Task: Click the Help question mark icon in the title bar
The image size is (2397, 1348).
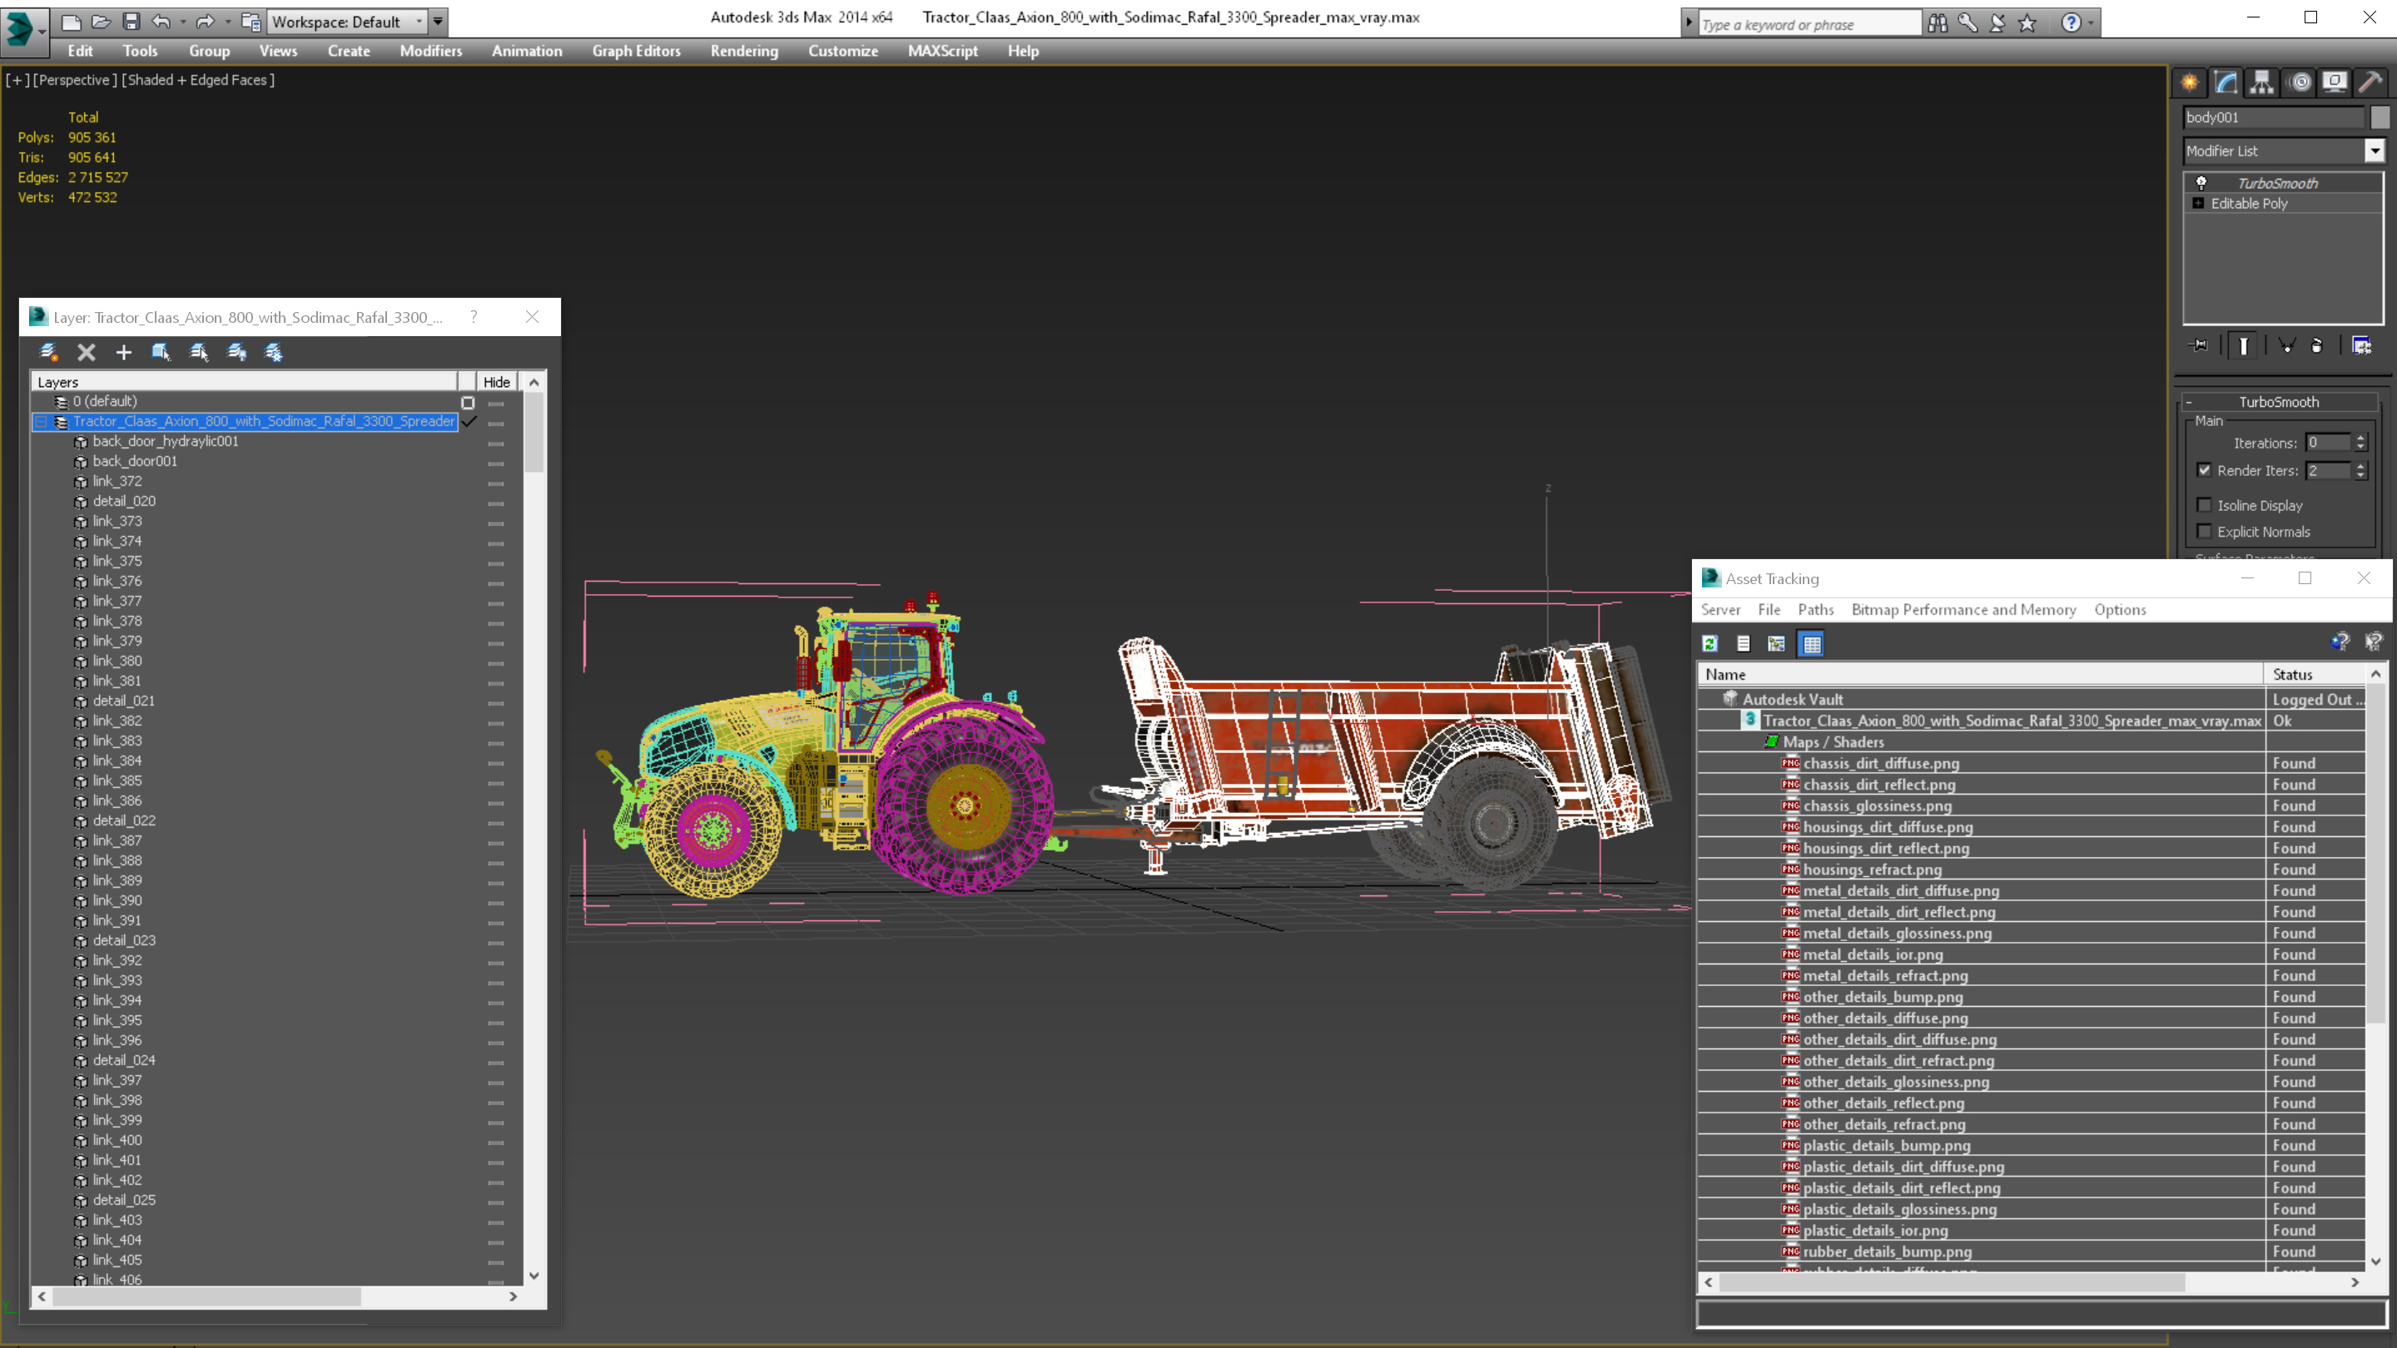Action: pyautogui.click(x=2071, y=23)
